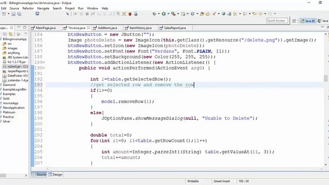Select the Platinum project
Viewport: 329px width, 185px height.
[x=9, y=112]
